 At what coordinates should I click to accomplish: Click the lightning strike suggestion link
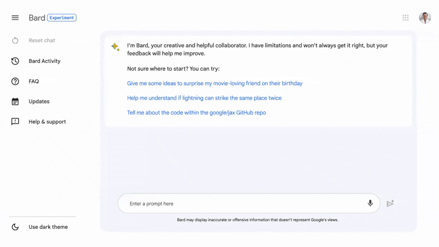click(204, 98)
